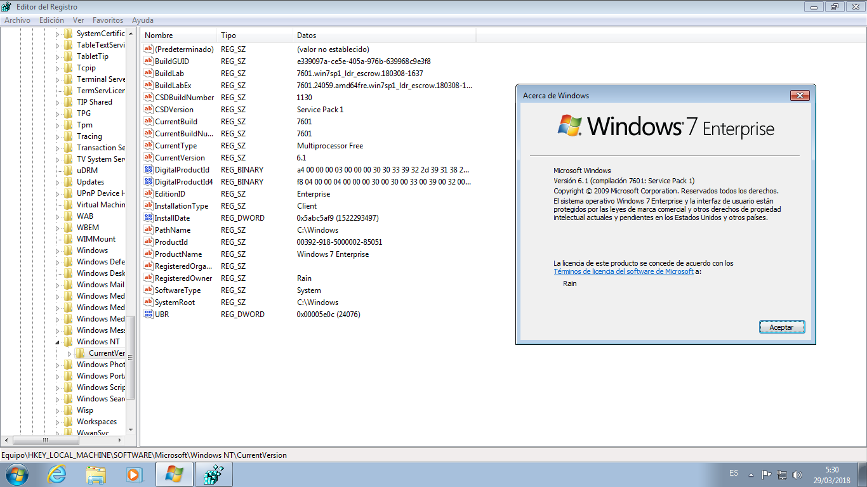
Task: Click the Aceptar button
Action: (x=781, y=327)
